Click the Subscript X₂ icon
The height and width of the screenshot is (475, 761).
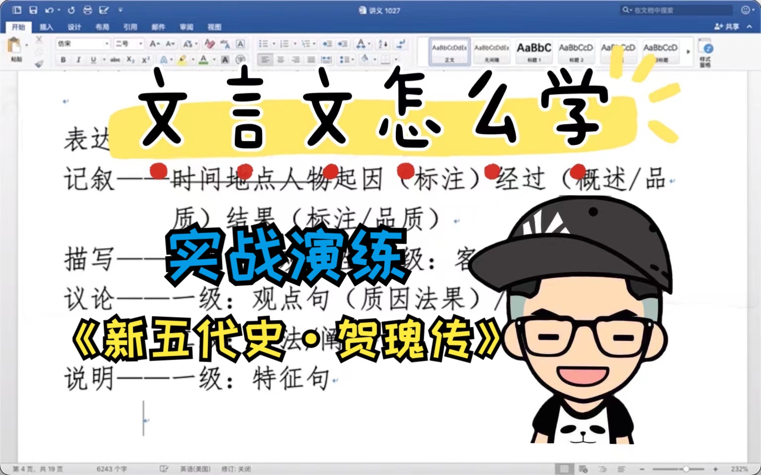tap(130, 59)
